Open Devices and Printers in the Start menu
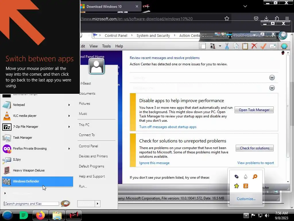The height and width of the screenshot is (221, 294). 93,156
